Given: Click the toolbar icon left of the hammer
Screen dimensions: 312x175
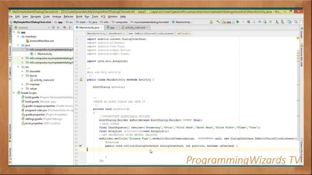Looking at the screenshot, I should (x=211, y=22).
